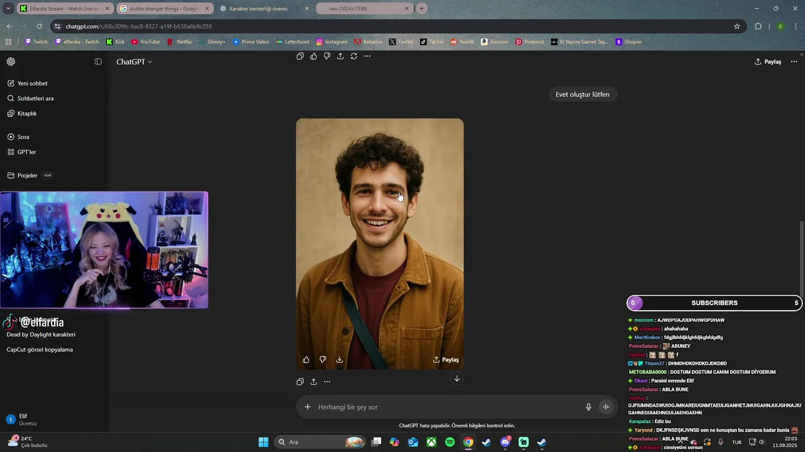
Task: Copy the message below the image
Action: [300, 382]
